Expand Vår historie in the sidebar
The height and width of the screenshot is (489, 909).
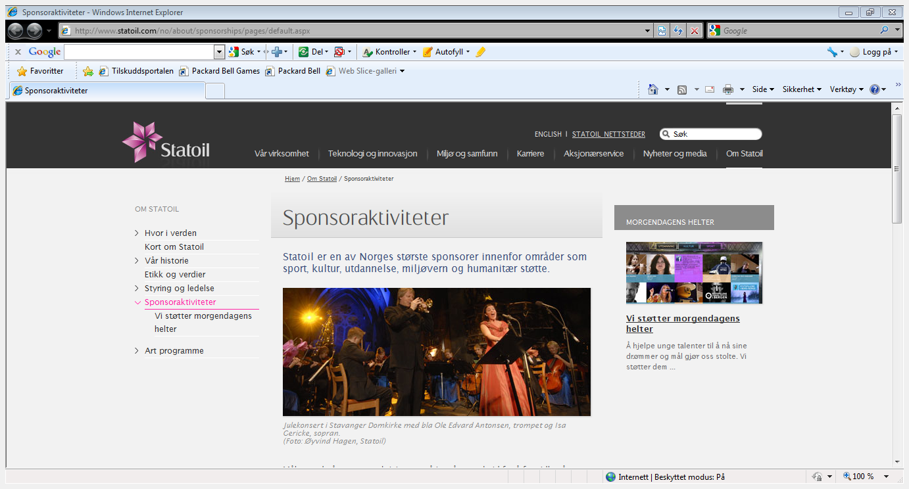(137, 261)
